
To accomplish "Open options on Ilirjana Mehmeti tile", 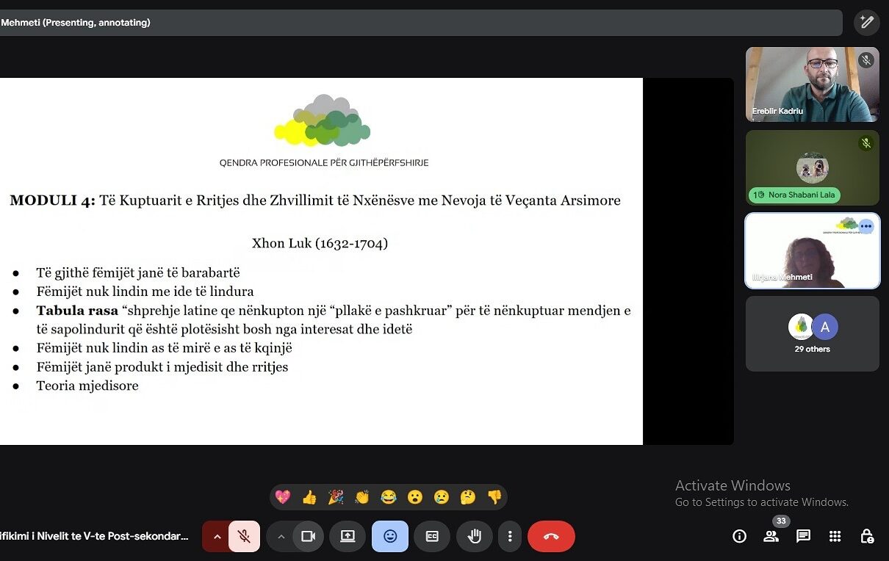I will (866, 226).
